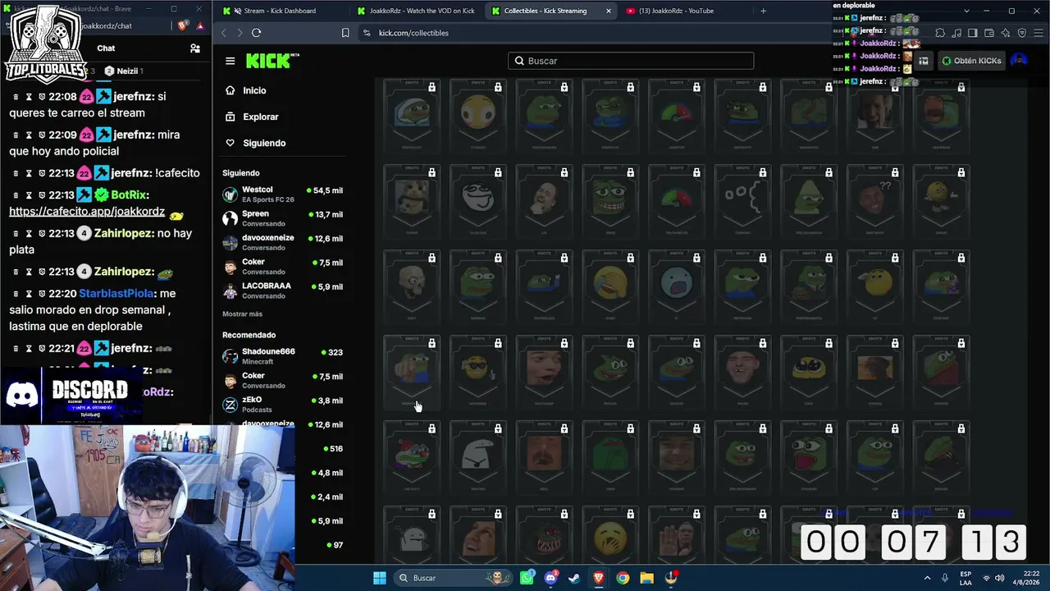Focus the Kick Buscar search field
Screen dimensions: 1050x591
(630, 61)
